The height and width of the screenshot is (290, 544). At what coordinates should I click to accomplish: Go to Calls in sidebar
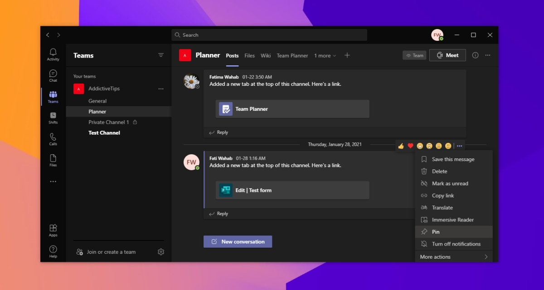[53, 139]
